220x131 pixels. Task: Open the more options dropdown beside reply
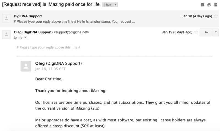tap(216, 32)
